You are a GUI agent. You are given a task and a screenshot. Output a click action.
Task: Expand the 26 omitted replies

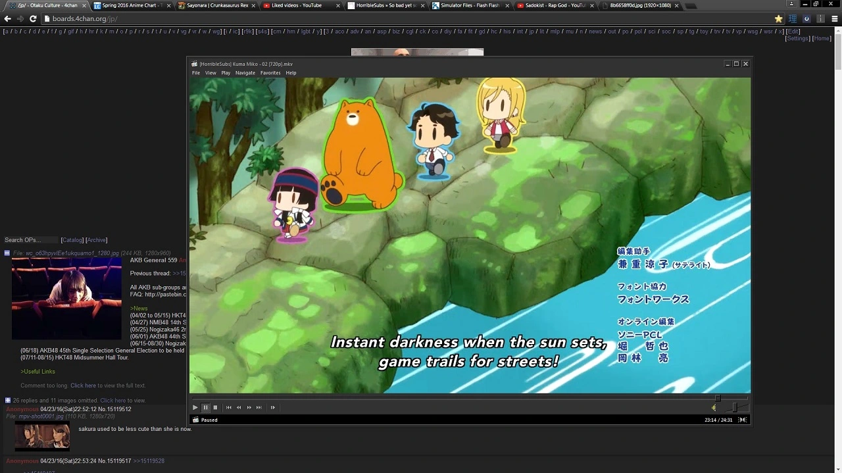8,400
